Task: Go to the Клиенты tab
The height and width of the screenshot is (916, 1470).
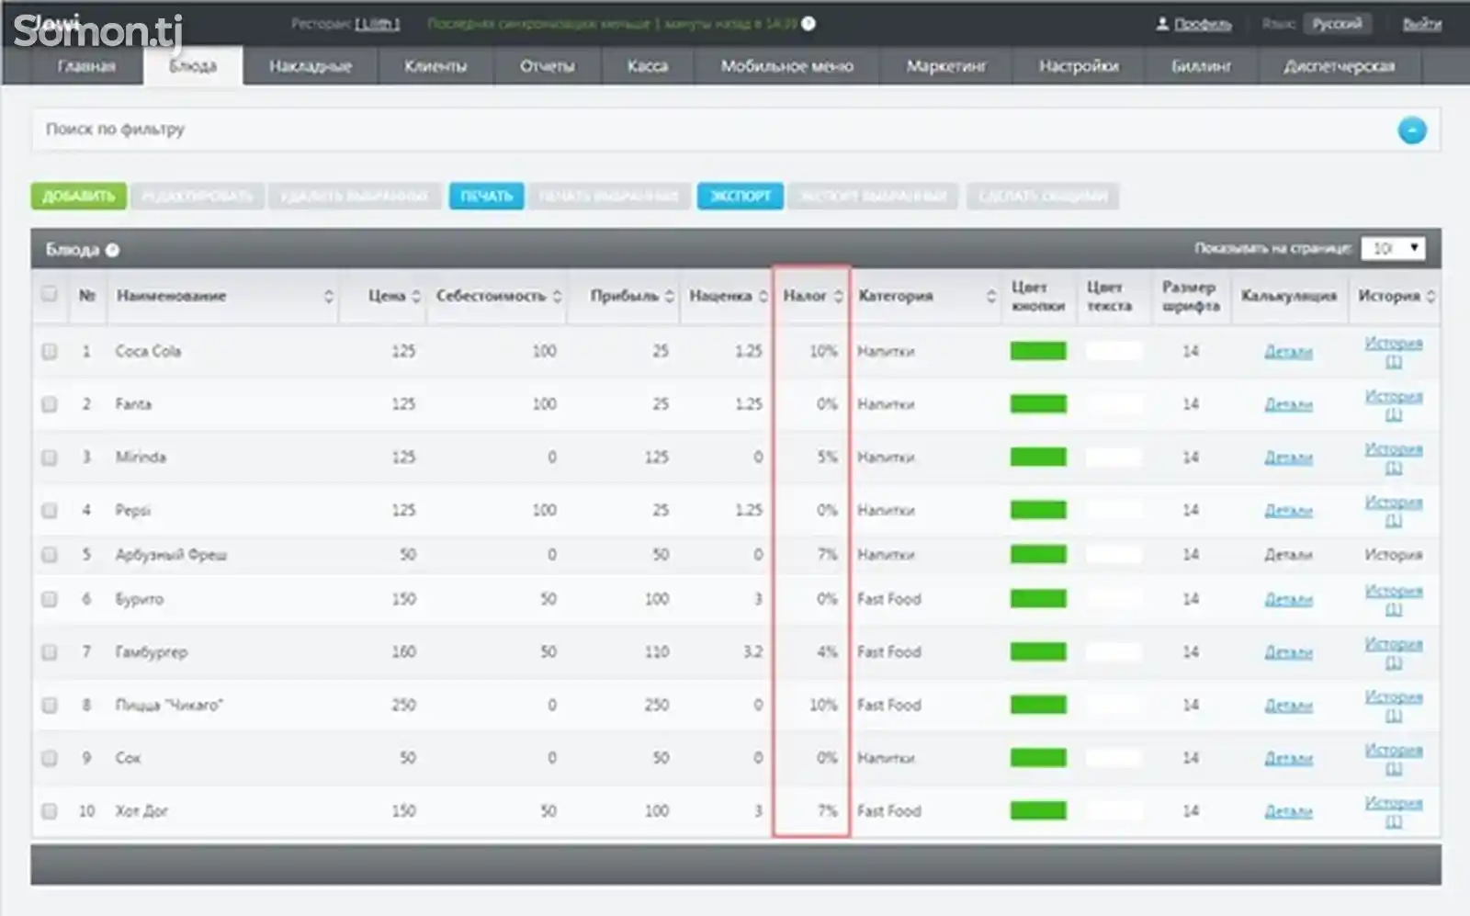Action: (435, 66)
